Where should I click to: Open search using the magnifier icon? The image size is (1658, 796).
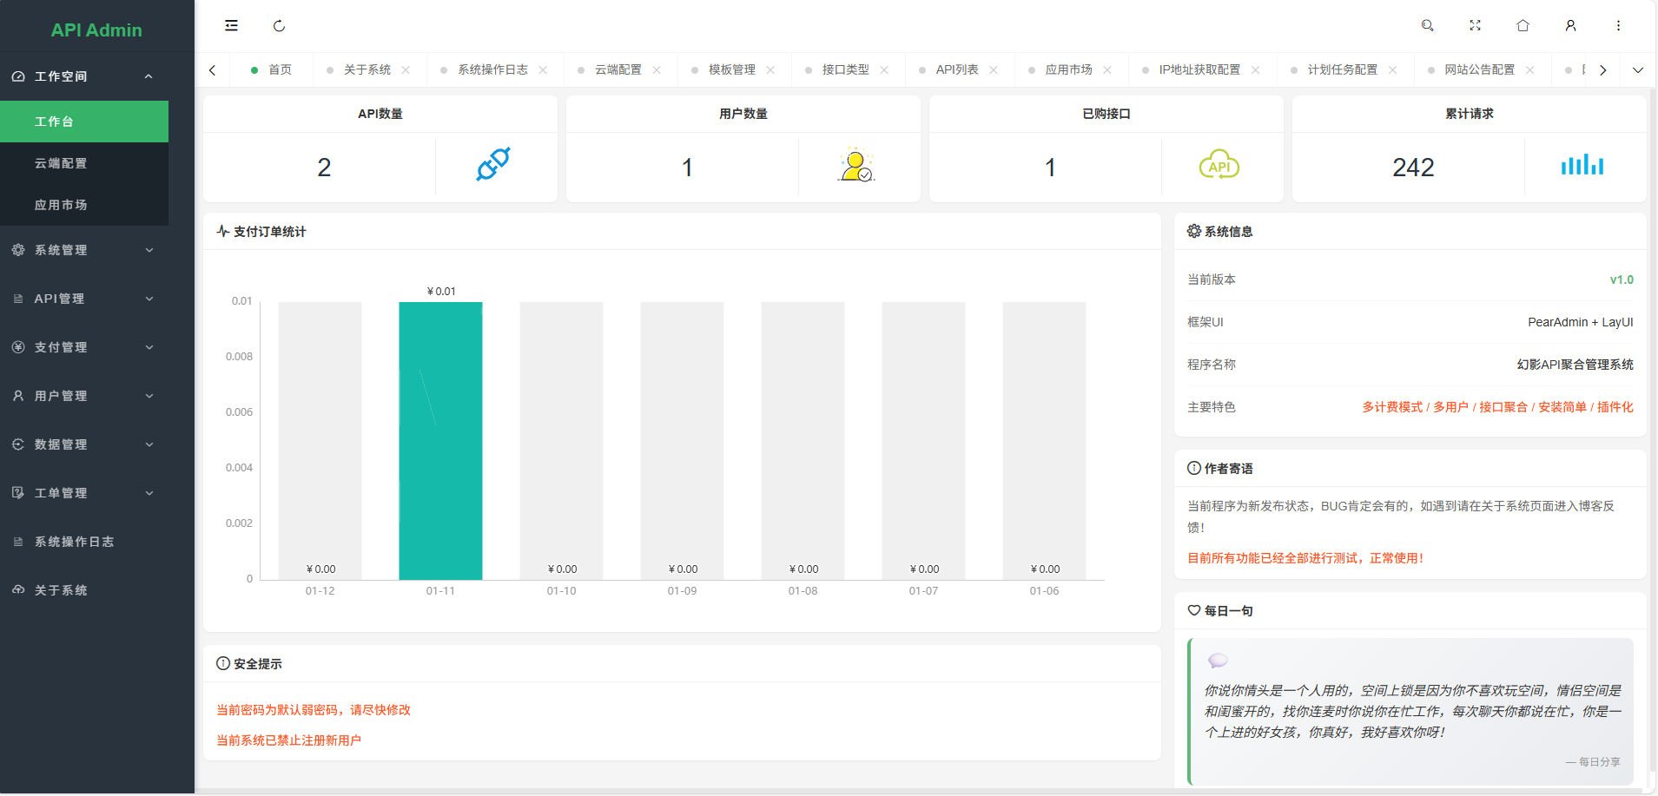[1427, 25]
